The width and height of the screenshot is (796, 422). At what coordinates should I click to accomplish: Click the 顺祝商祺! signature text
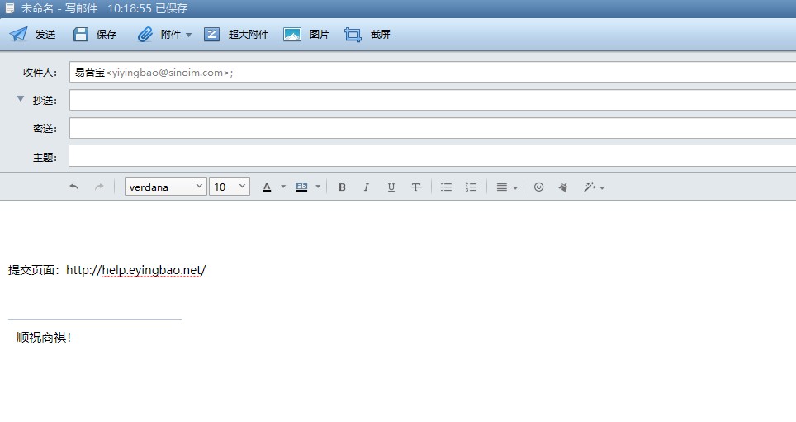tap(44, 337)
